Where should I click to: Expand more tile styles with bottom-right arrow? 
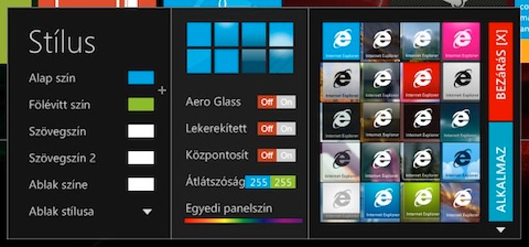tap(501, 230)
